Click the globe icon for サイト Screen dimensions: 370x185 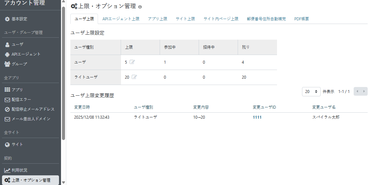click(7, 144)
